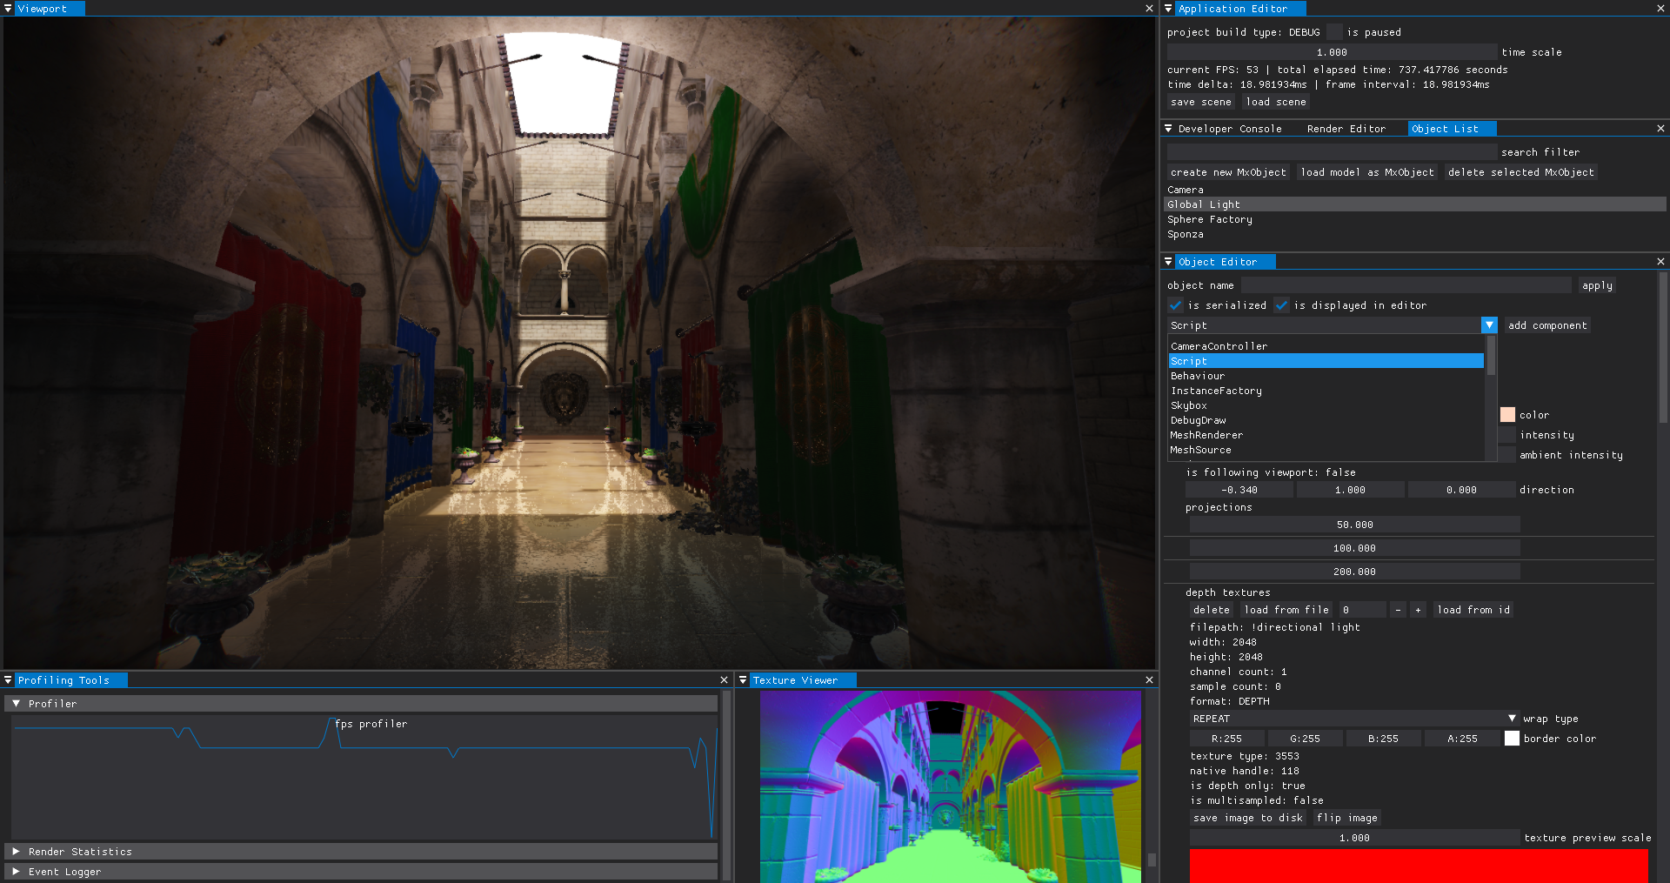Save image to disk
1670x883 pixels.
coord(1248,818)
